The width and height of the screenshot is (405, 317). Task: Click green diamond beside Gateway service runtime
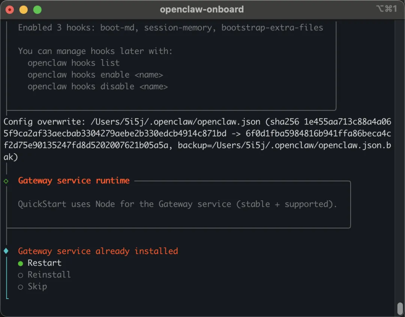click(x=6, y=181)
